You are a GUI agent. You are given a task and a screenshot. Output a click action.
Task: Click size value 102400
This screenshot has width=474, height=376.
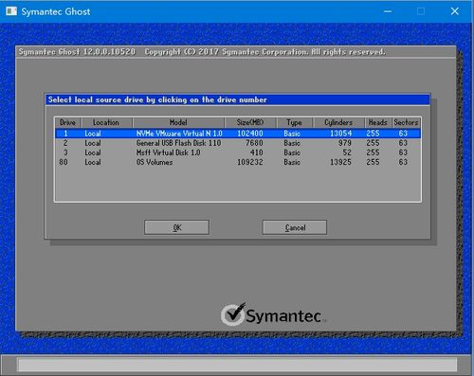tap(250, 134)
